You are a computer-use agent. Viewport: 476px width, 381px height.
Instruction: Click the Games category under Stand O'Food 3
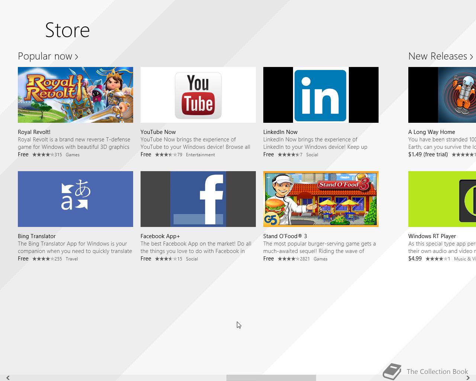pyautogui.click(x=321, y=259)
